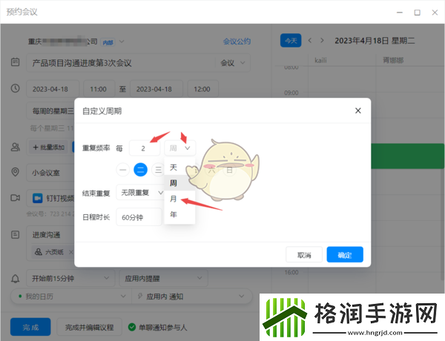Select 年 from the unit dropdown

pyautogui.click(x=179, y=214)
